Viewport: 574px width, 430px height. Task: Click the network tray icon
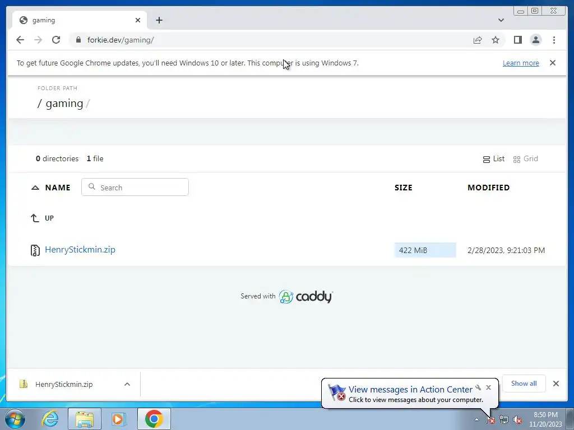click(x=504, y=420)
